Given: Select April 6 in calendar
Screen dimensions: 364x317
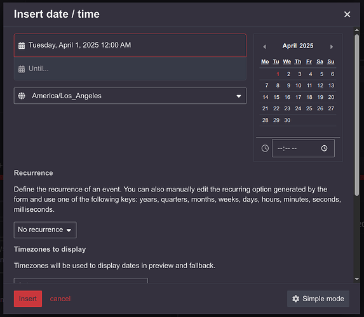Looking at the screenshot, I should (x=332, y=74).
